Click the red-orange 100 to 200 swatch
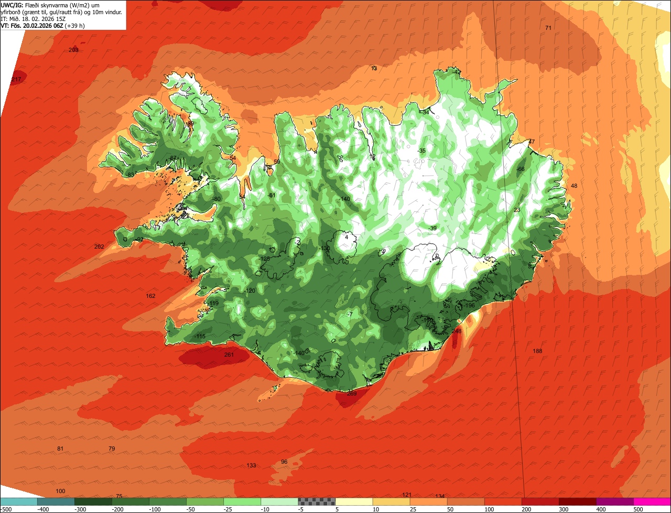 coord(503,501)
